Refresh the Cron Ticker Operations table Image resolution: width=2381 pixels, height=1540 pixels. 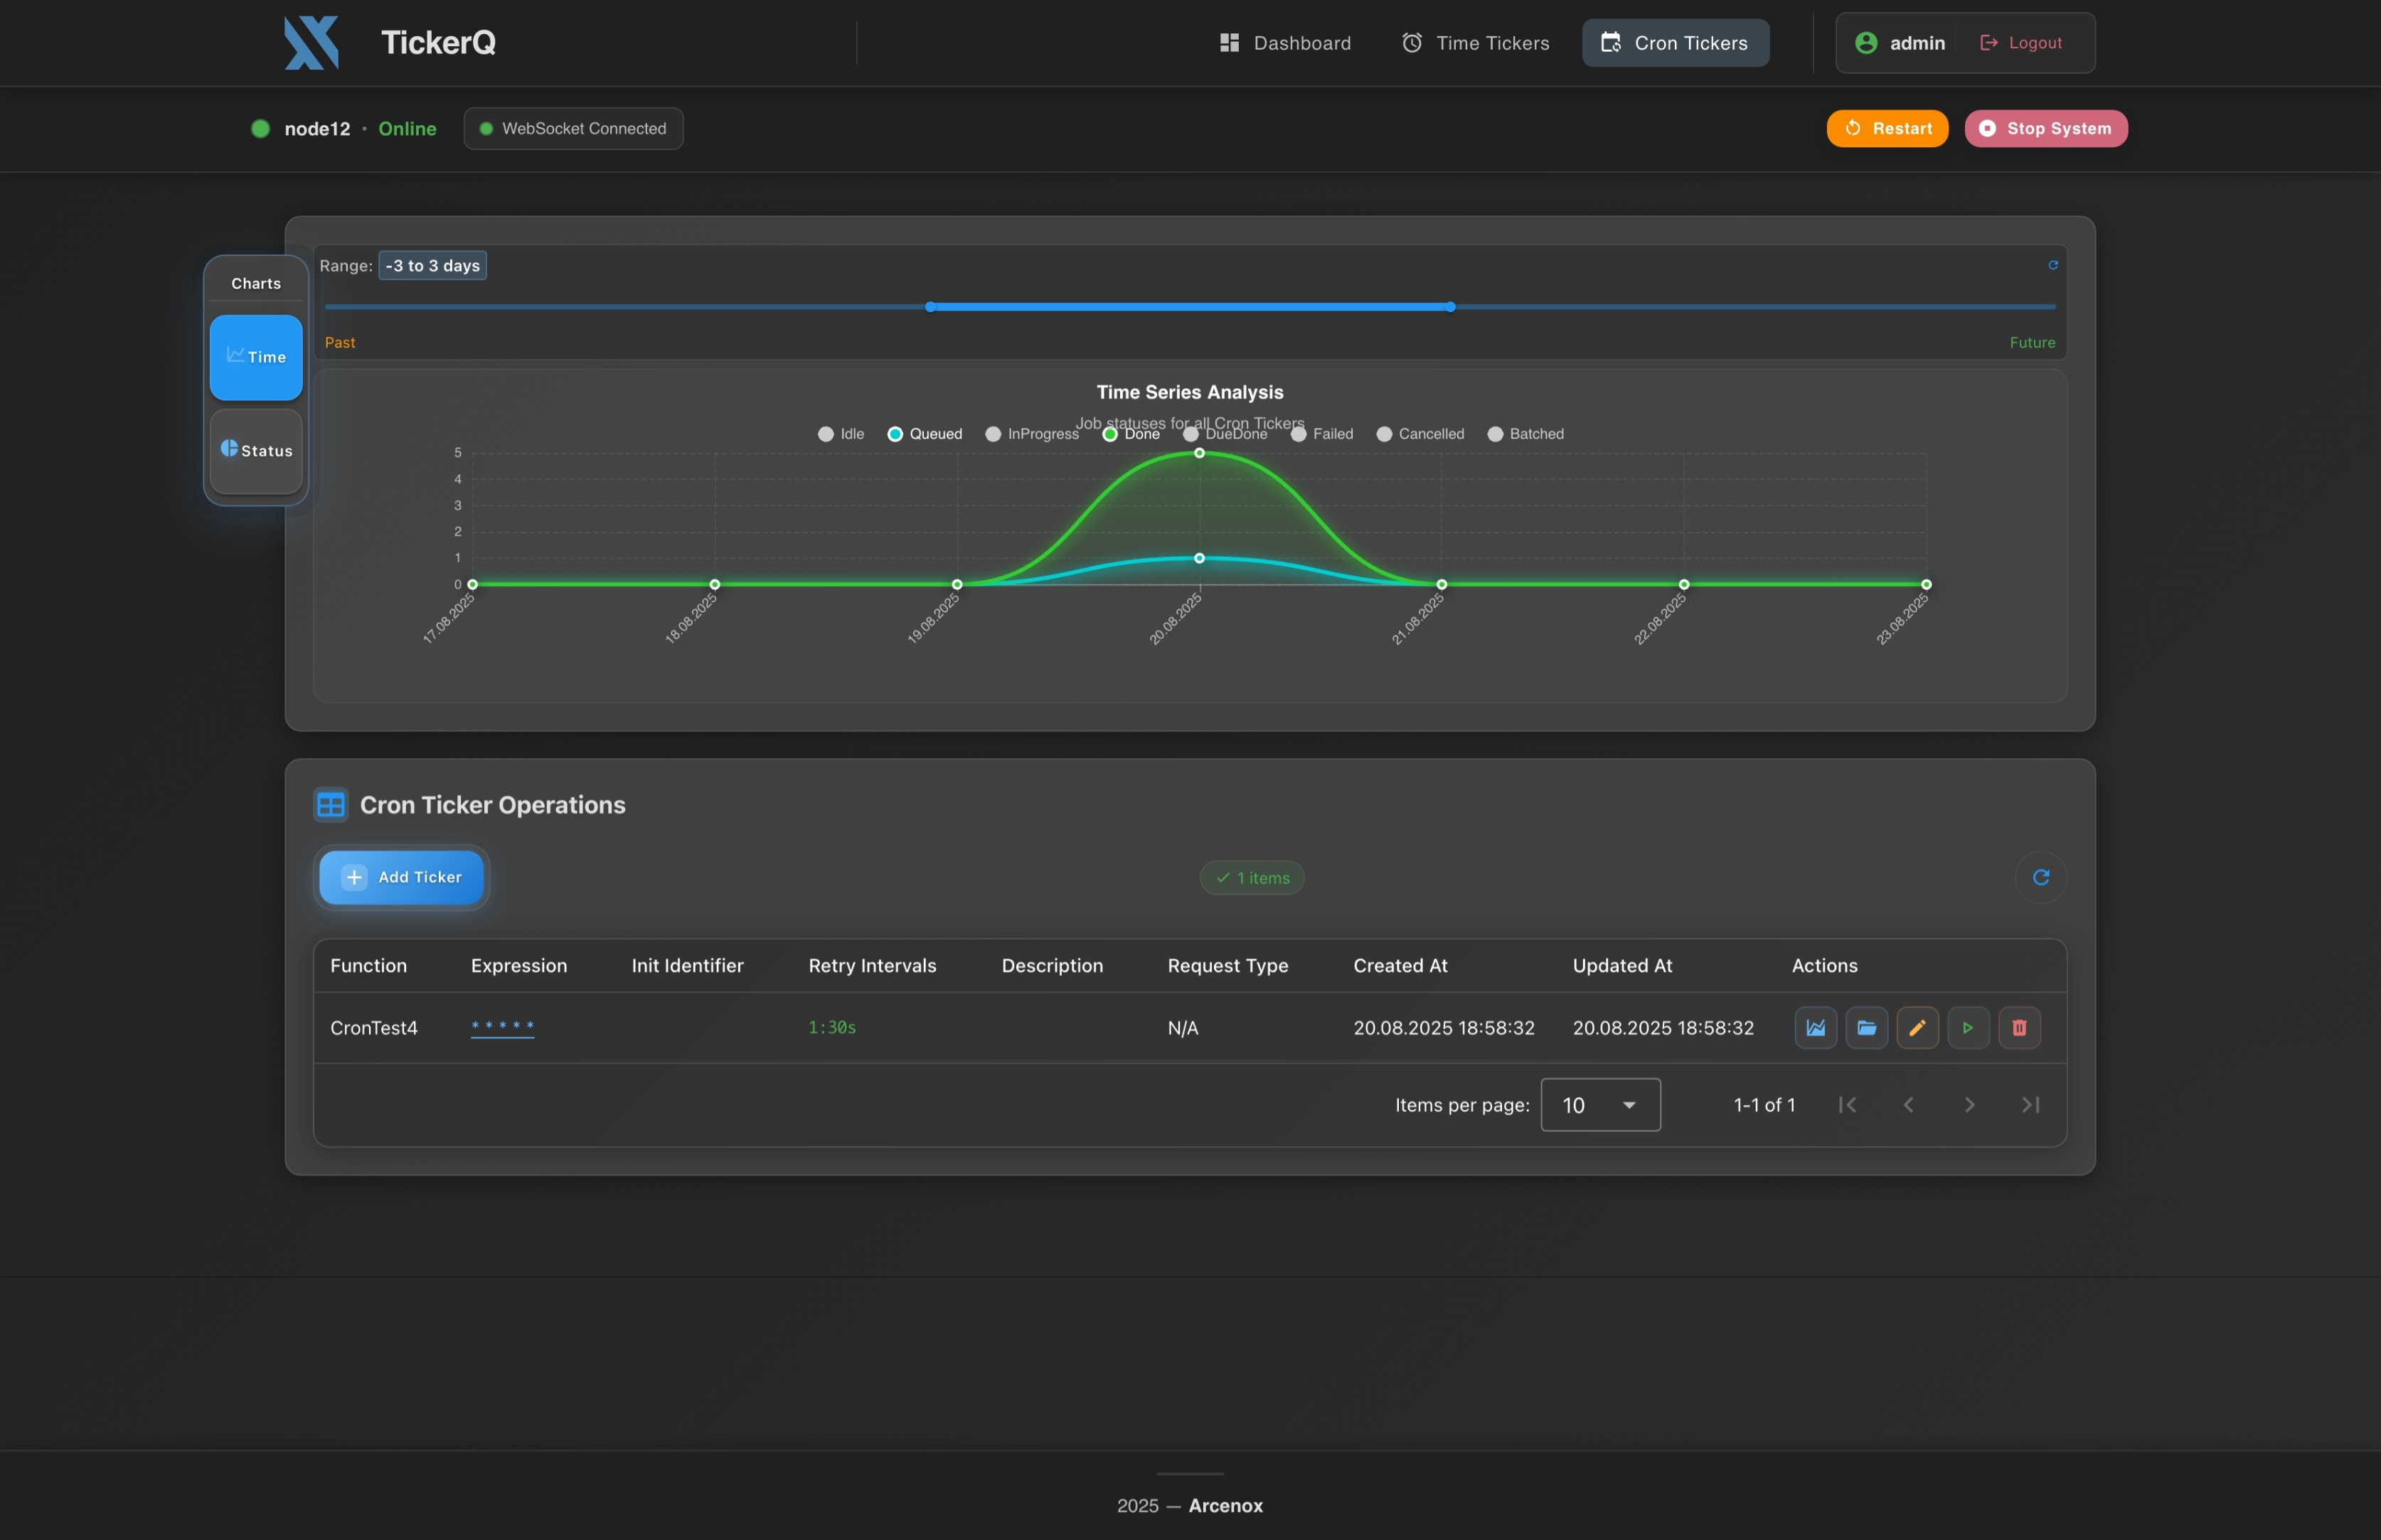[2040, 877]
